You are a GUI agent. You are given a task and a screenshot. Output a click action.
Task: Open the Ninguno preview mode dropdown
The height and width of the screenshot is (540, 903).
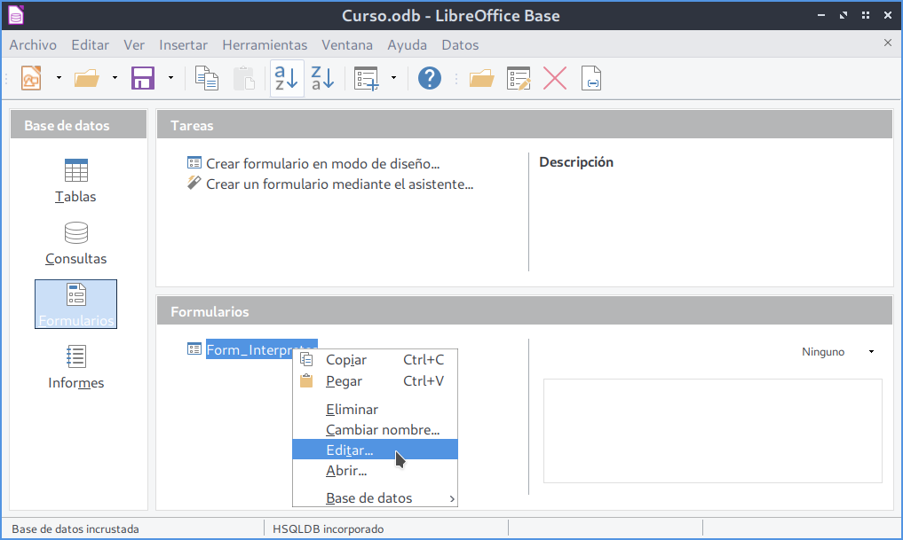pos(837,352)
